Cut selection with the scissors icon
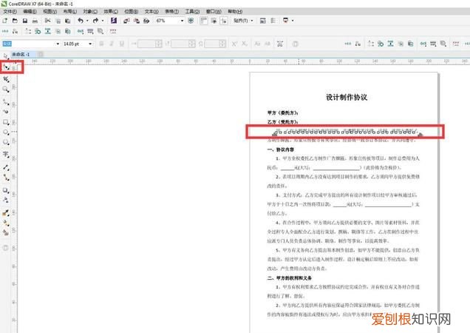 click(47, 21)
